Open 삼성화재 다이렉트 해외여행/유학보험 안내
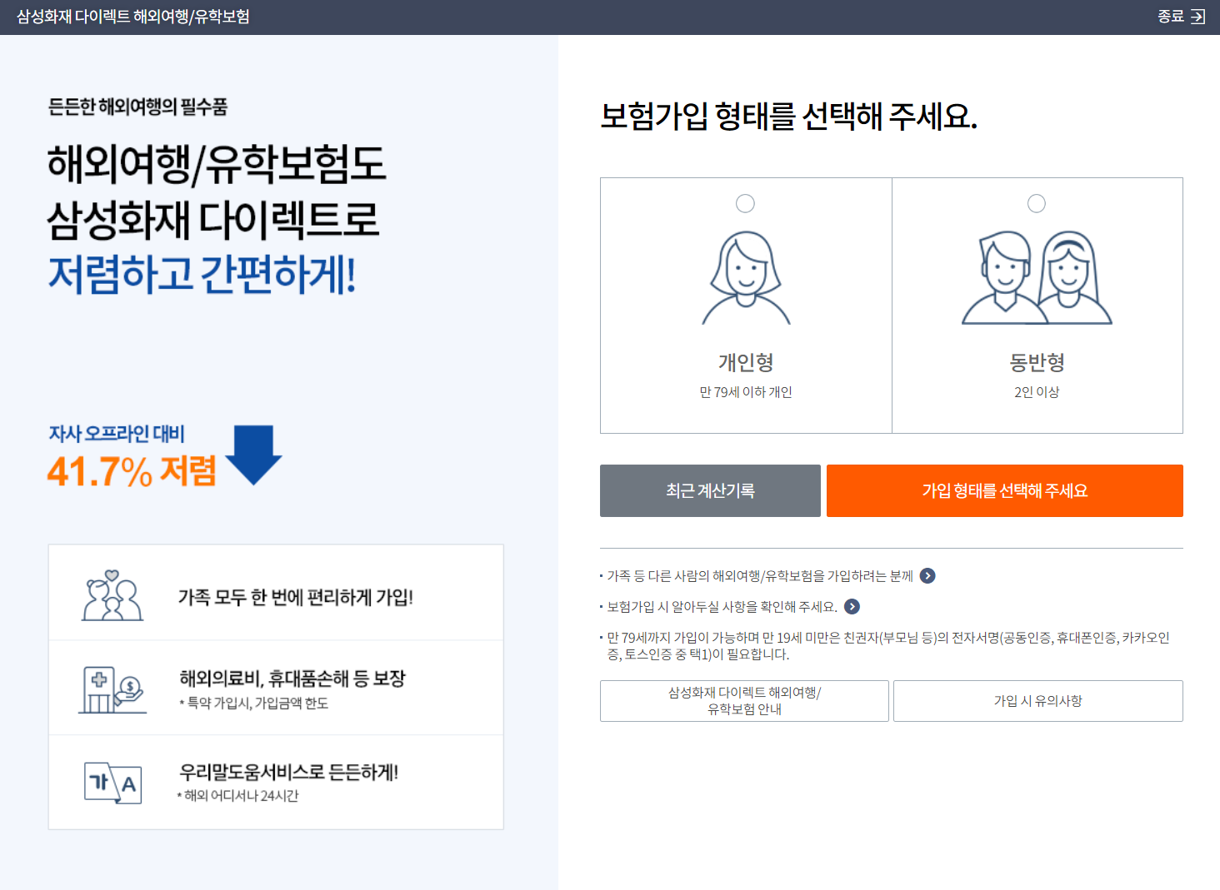This screenshot has width=1220, height=890. pos(744,701)
